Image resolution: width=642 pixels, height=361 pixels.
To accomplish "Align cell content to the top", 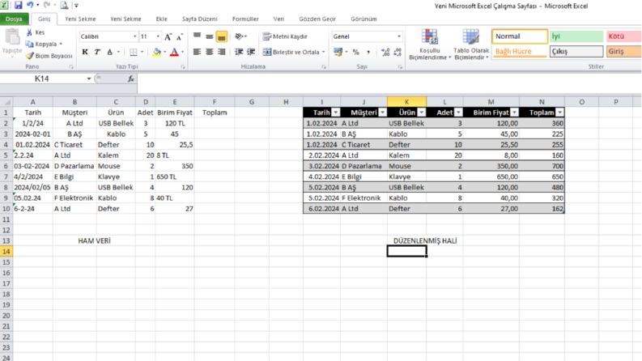I will coord(197,36).
